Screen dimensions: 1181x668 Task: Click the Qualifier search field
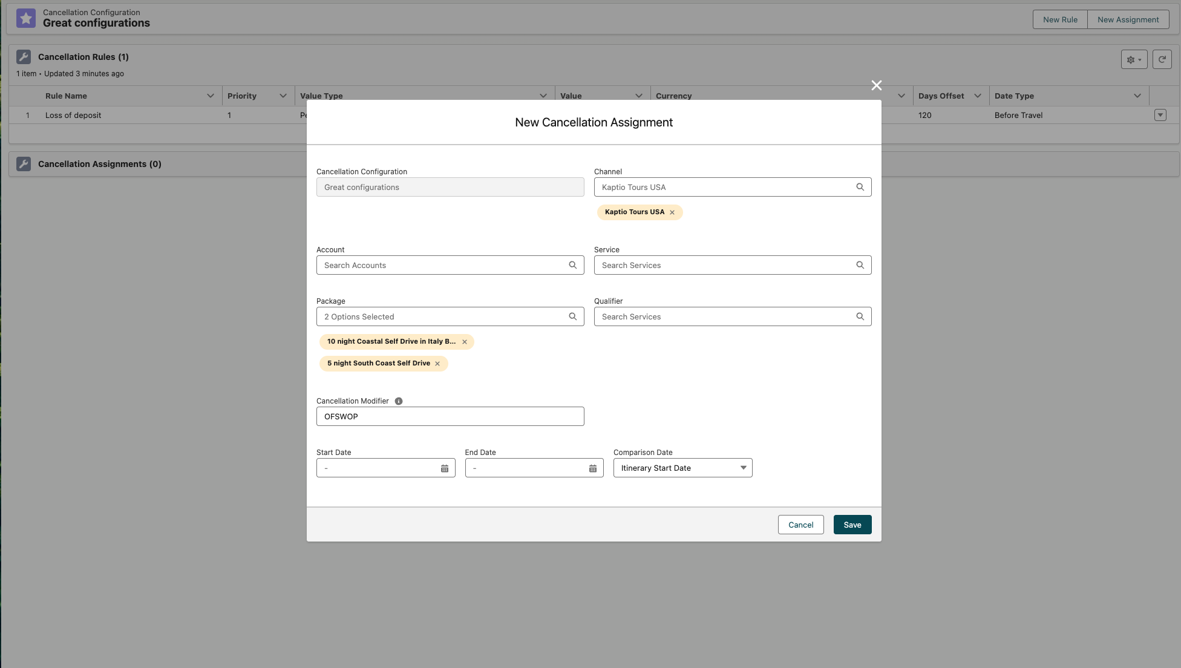point(726,316)
